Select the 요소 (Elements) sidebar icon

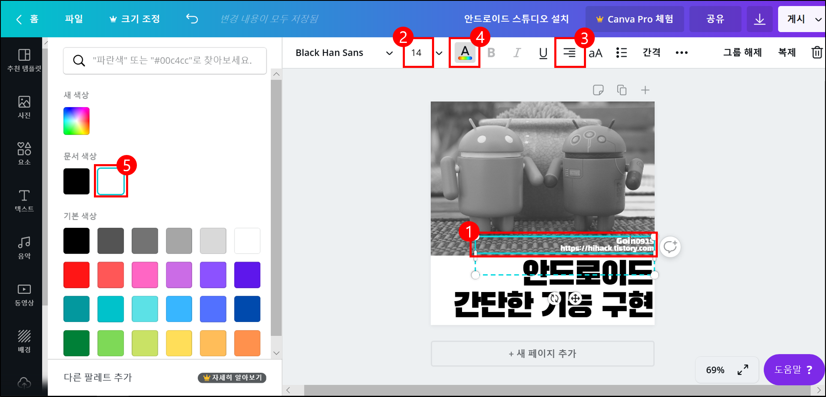point(24,153)
